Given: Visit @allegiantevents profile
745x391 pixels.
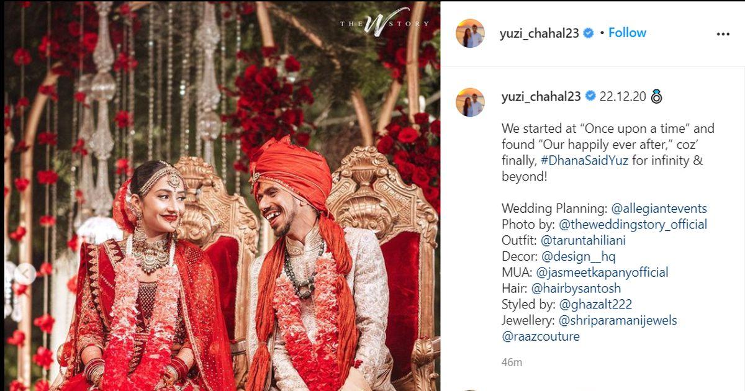Looking at the screenshot, I should (659, 209).
